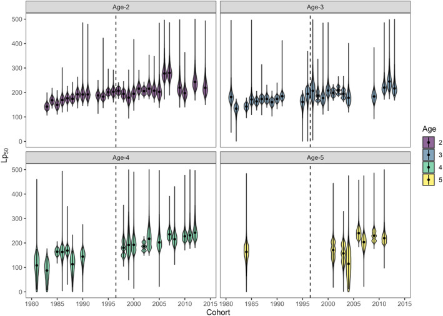The image size is (443, 316).
Task: Click the purple legend swatch for Age 2
Action: click(428, 142)
